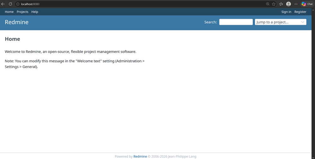Open the browser settings ellipsis menu
This screenshot has width=315, height=159.
pos(296,4)
